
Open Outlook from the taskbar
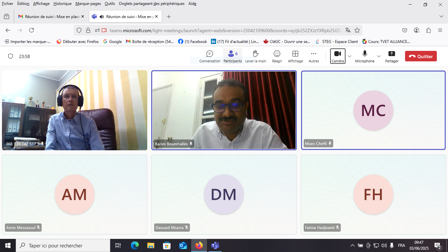tap(183, 245)
